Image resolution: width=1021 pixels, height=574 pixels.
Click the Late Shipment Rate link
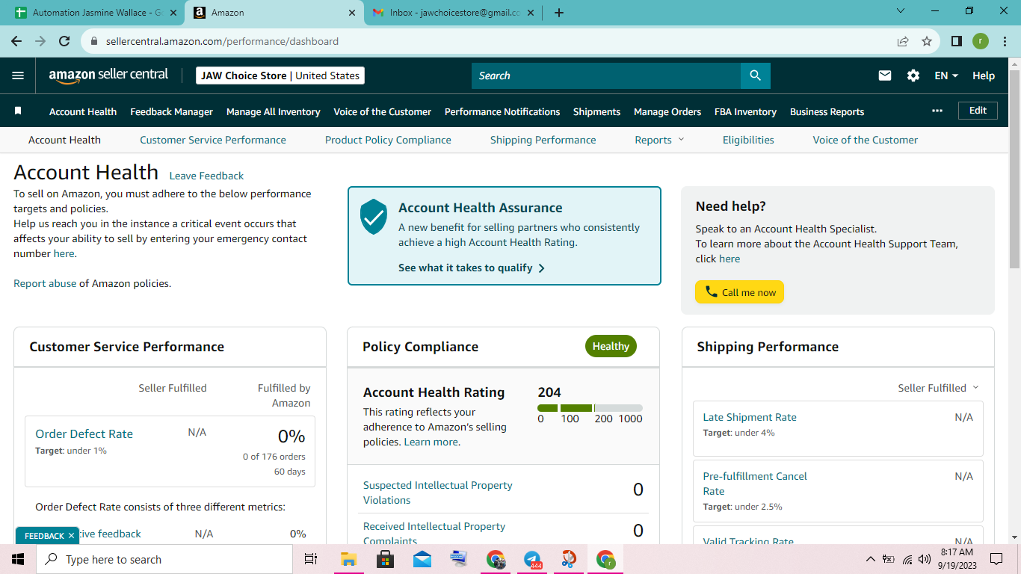(750, 417)
